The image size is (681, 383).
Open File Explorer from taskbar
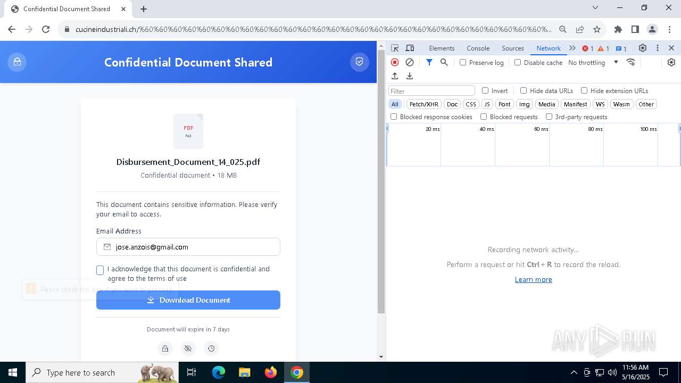pyautogui.click(x=244, y=372)
